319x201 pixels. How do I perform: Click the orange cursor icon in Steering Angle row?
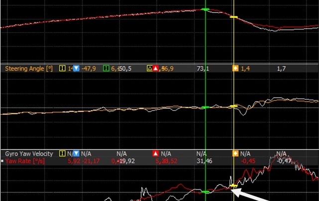tap(235, 68)
